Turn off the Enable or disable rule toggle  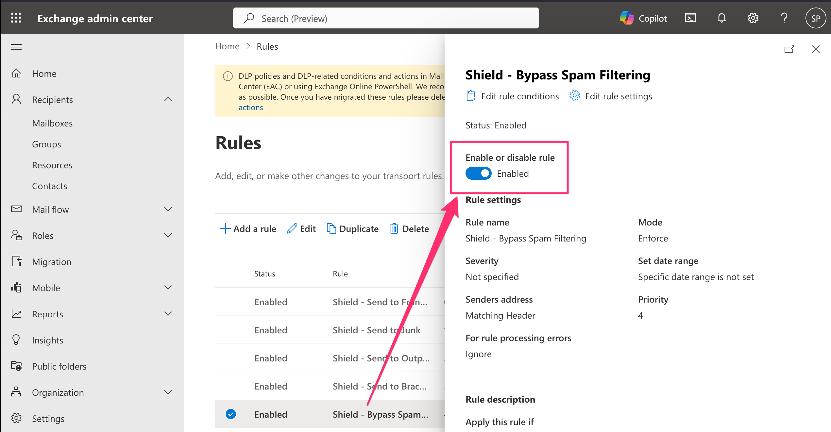click(x=478, y=174)
